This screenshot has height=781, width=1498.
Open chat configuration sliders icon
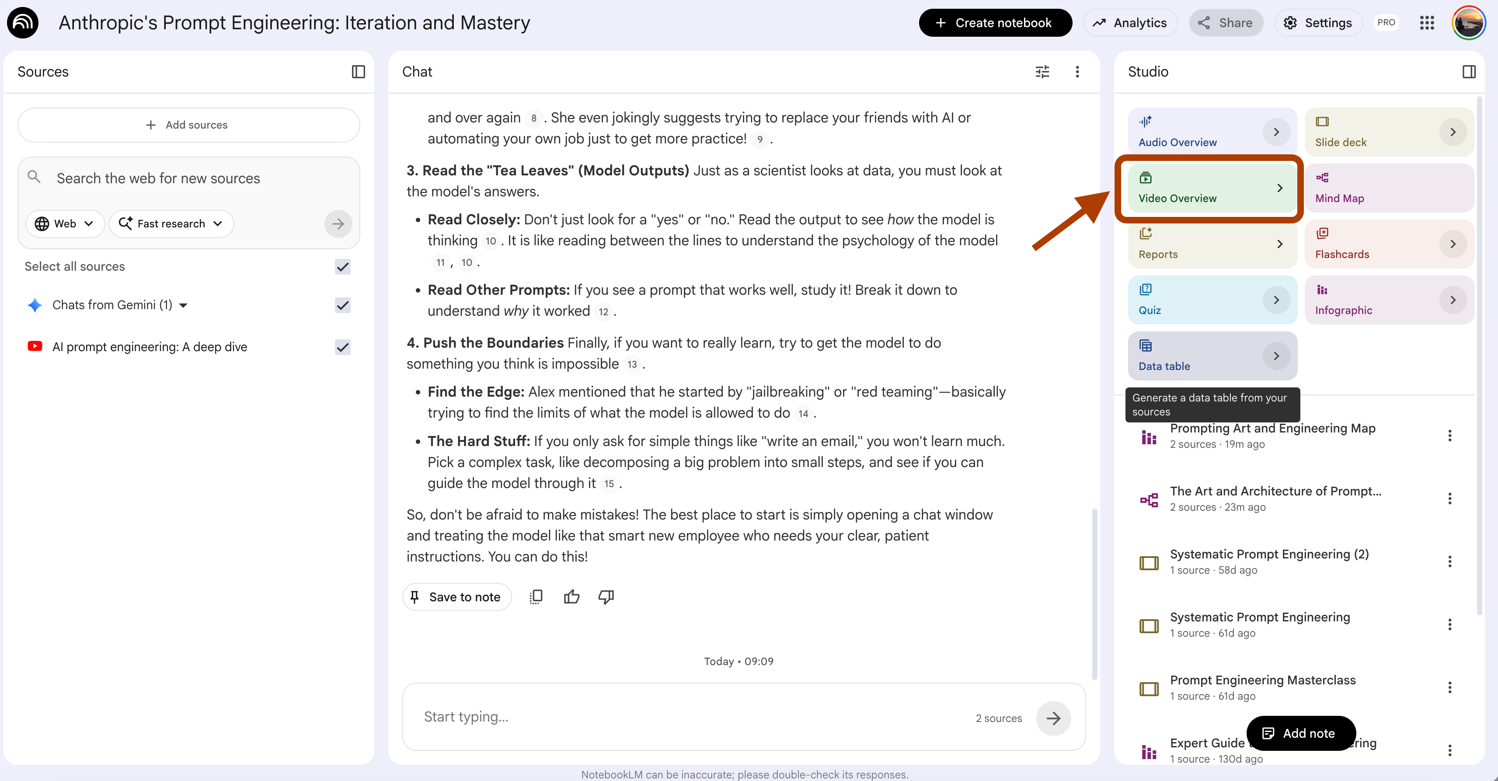(1042, 72)
